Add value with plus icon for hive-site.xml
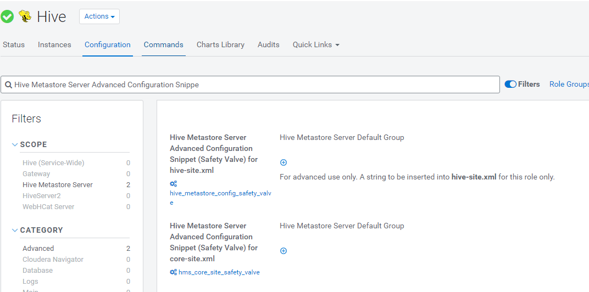The width and height of the screenshot is (589, 292). pyautogui.click(x=284, y=162)
